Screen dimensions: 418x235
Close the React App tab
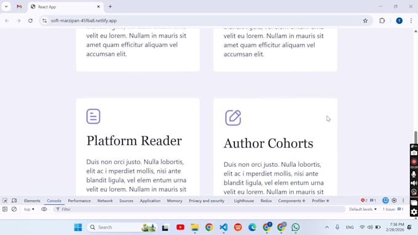coord(98,7)
